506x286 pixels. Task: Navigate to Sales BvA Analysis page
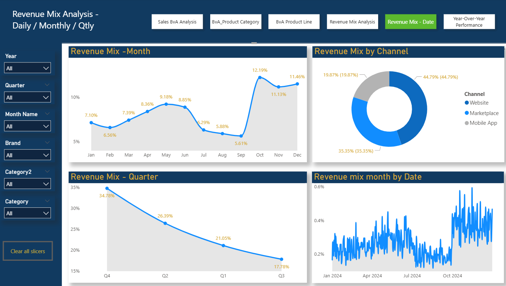coord(177,21)
